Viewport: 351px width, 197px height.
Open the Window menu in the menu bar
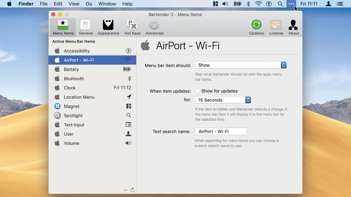point(107,4)
